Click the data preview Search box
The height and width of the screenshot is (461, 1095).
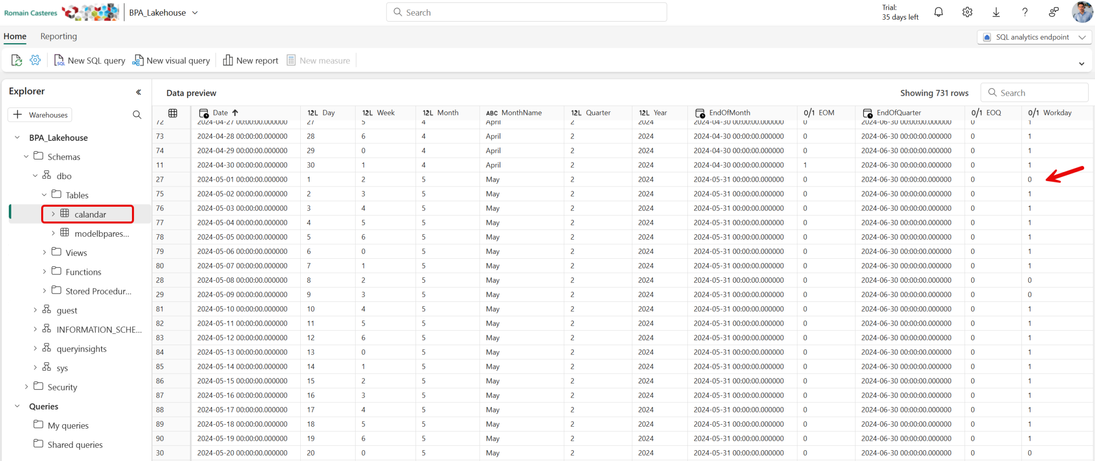pos(1034,92)
